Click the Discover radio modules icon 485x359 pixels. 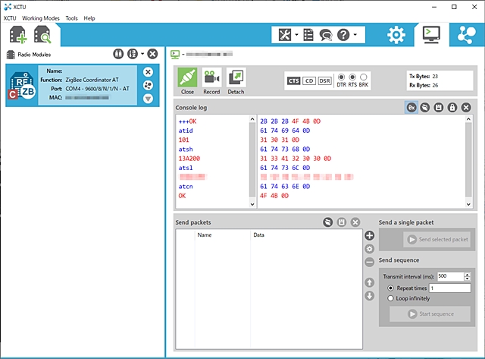(x=41, y=34)
